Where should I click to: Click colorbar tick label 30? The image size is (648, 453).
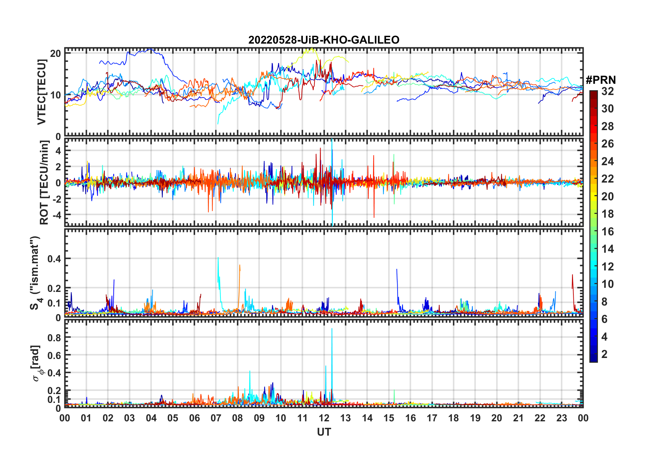tap(607, 109)
